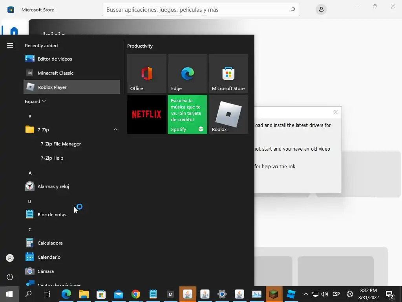
Task: Open the Notepad taskbar icon
Action: (153, 294)
